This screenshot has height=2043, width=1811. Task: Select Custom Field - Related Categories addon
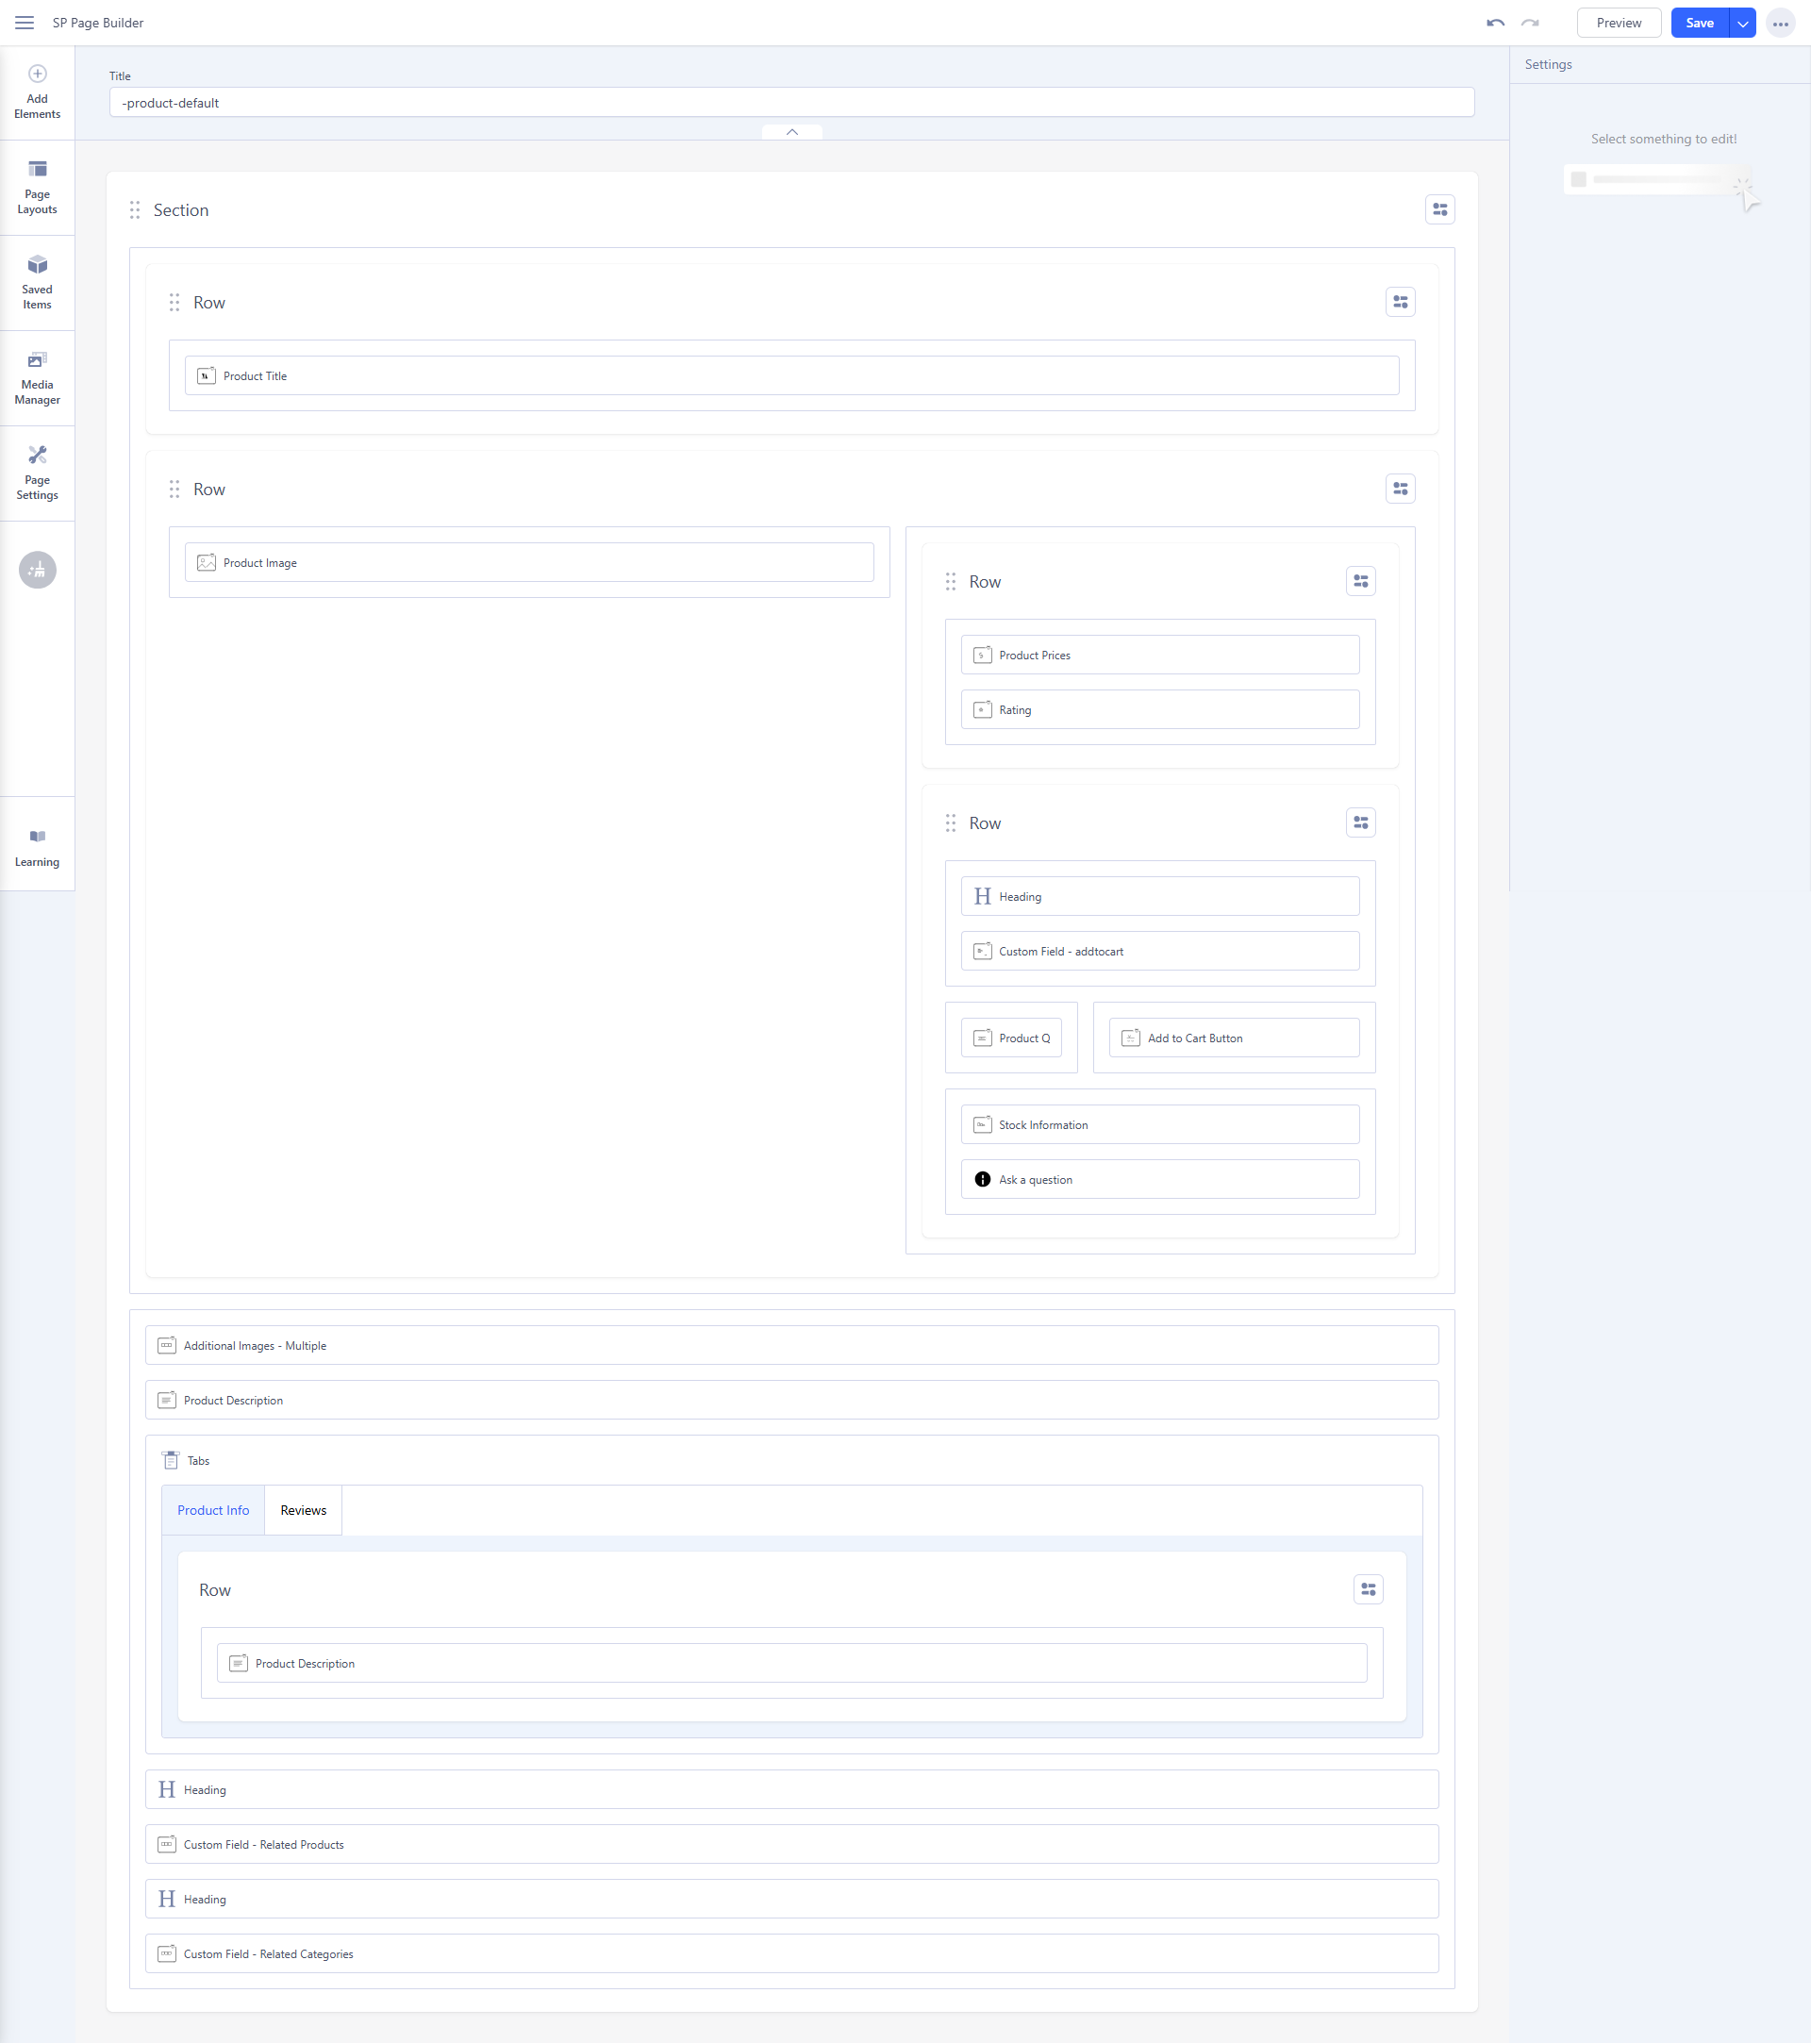(x=791, y=1954)
